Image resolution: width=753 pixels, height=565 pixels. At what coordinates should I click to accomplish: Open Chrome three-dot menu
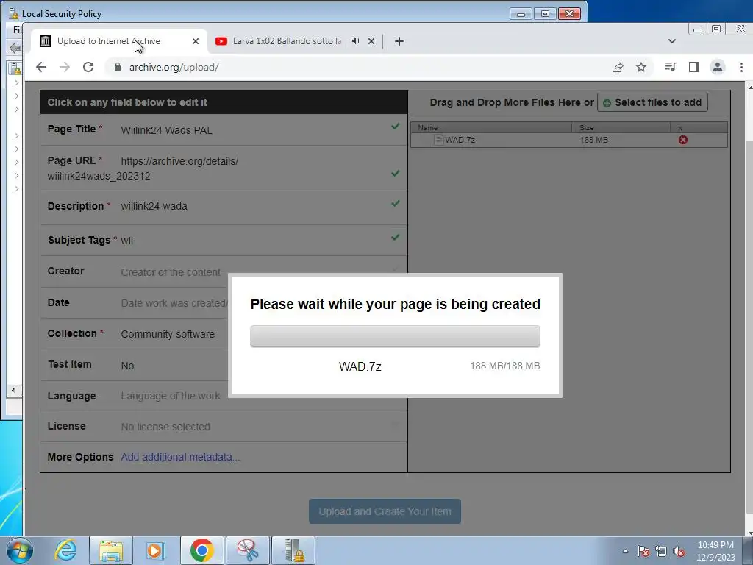741,67
